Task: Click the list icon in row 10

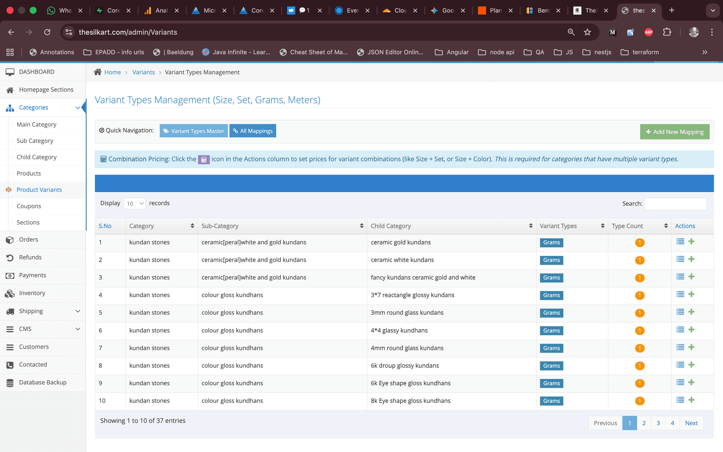Action: click(x=680, y=400)
